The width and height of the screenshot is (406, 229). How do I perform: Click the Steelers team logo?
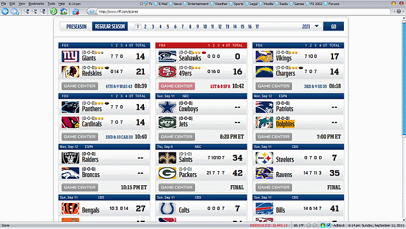coord(264,158)
